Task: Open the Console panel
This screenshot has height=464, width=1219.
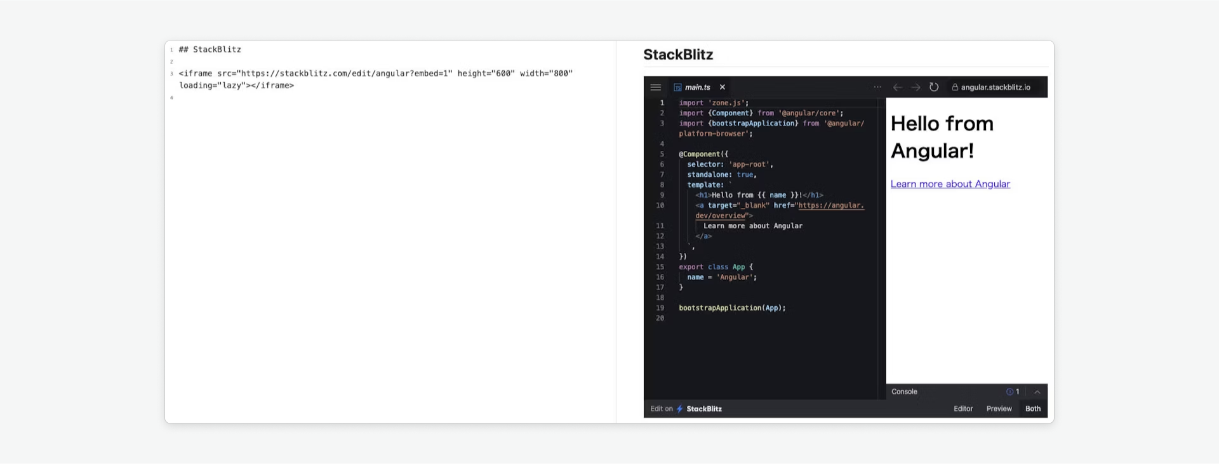Action: point(904,392)
